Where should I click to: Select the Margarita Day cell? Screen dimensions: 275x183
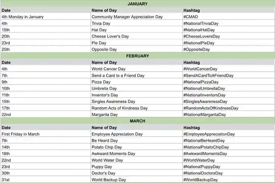[105, 115]
